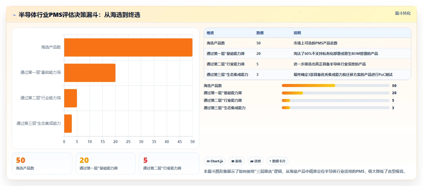This screenshot has height=186, width=423.
Task: Select the 表格 chip
Action: click(x=237, y=161)
